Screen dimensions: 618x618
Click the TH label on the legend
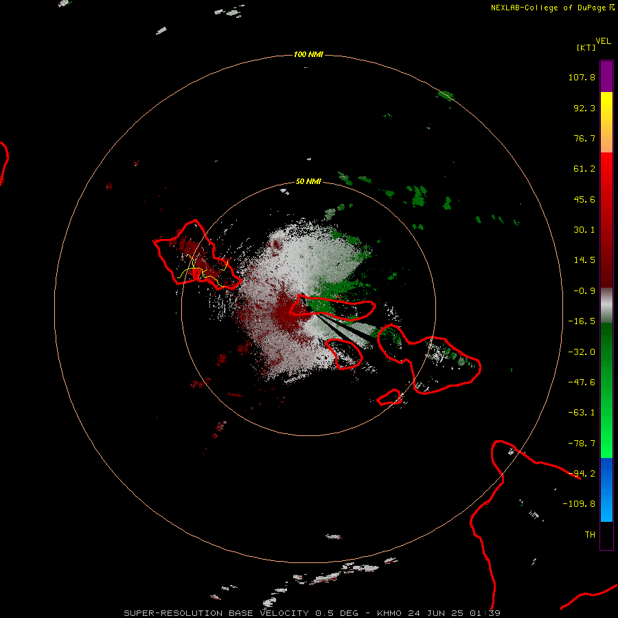tap(590, 535)
